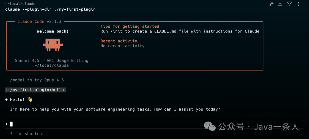309x139 pixels.
Task: Click the "Recent activity" heading
Action: pos(119,41)
